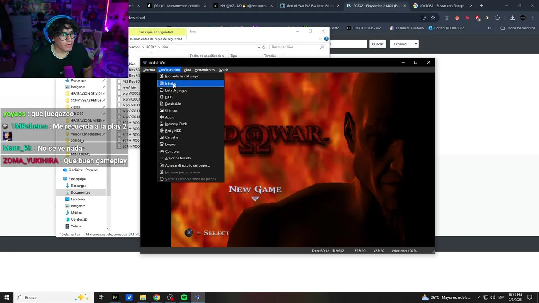Open browser extensions puzzle icon
The image size is (539, 303).
click(x=497, y=18)
